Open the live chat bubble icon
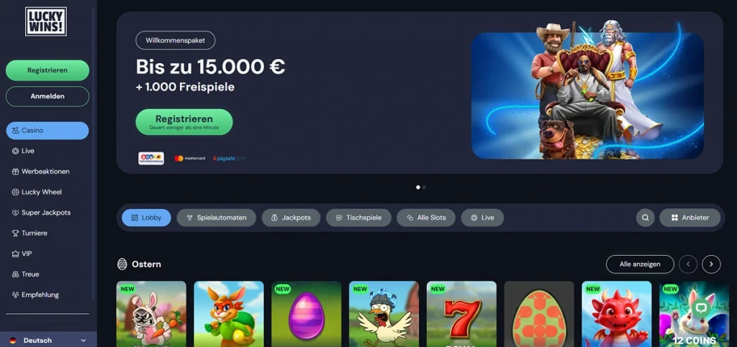 click(702, 307)
